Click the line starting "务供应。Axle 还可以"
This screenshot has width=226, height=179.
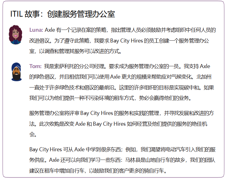[122, 160]
